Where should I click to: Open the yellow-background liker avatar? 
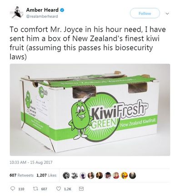click(125, 176)
